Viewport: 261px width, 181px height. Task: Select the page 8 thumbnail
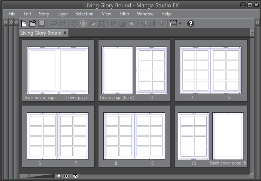click(119, 136)
